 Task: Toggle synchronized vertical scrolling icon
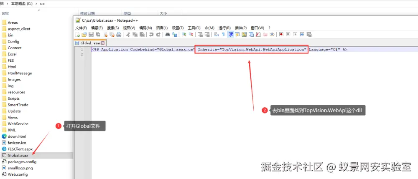point(200,34)
